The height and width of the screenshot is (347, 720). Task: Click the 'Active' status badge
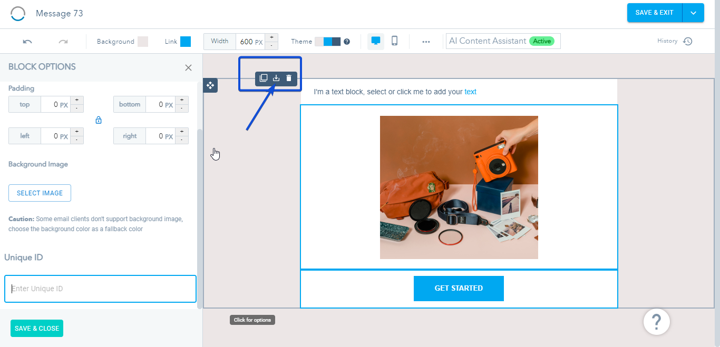click(x=542, y=41)
